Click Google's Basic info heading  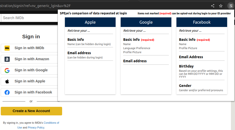[131, 40]
